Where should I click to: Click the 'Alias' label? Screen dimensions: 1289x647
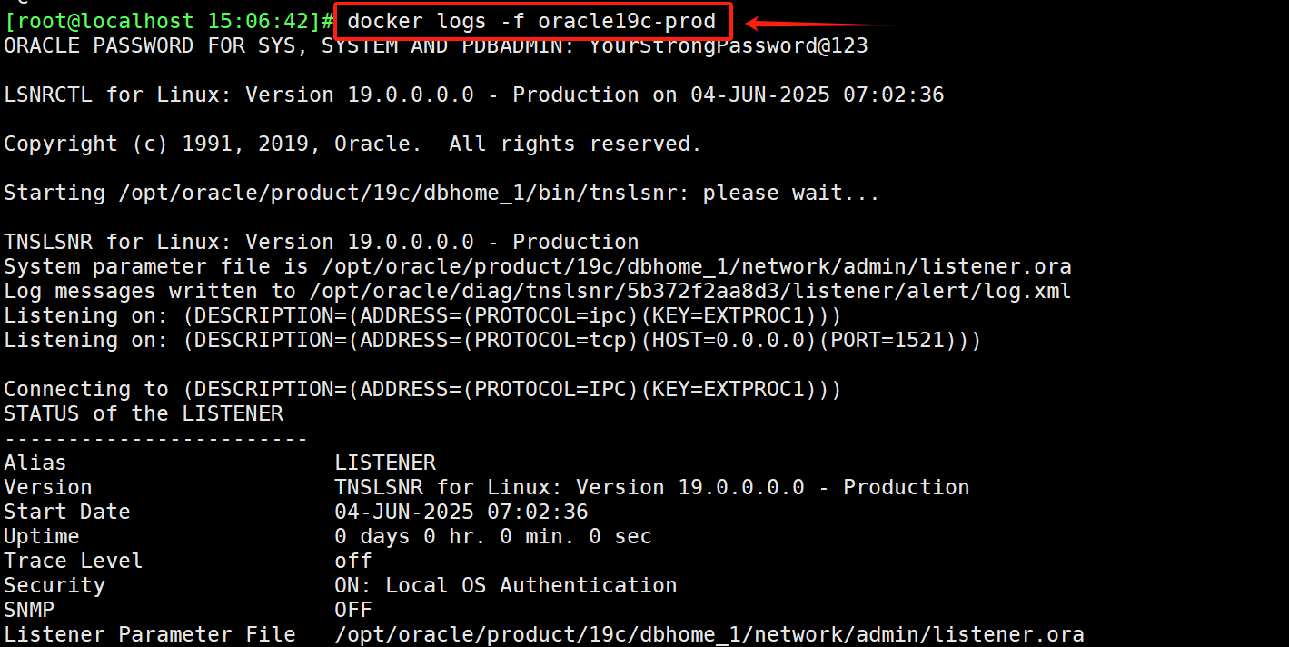pos(35,463)
